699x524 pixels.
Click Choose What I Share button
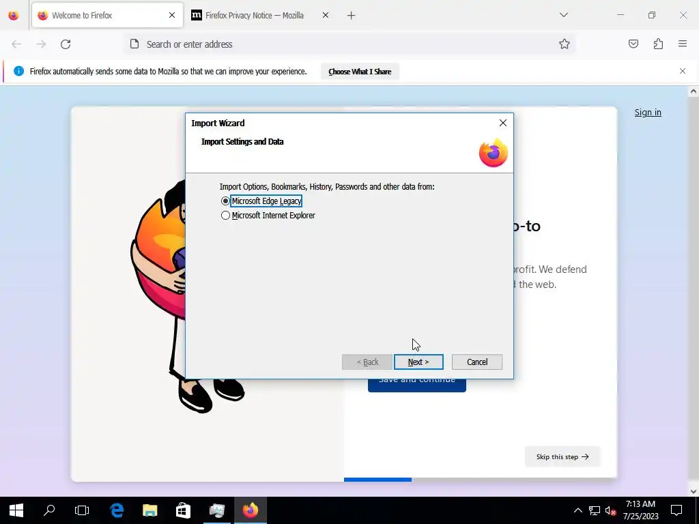(x=360, y=72)
